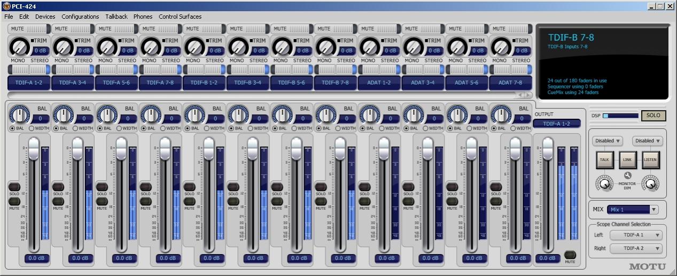Screen dimensions: 677x276
Task: Mute the ADAT 1-2 channel strip fader
Action: [364, 201]
